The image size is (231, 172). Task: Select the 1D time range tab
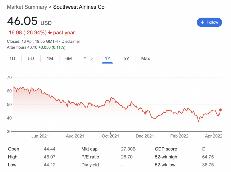[12, 59]
